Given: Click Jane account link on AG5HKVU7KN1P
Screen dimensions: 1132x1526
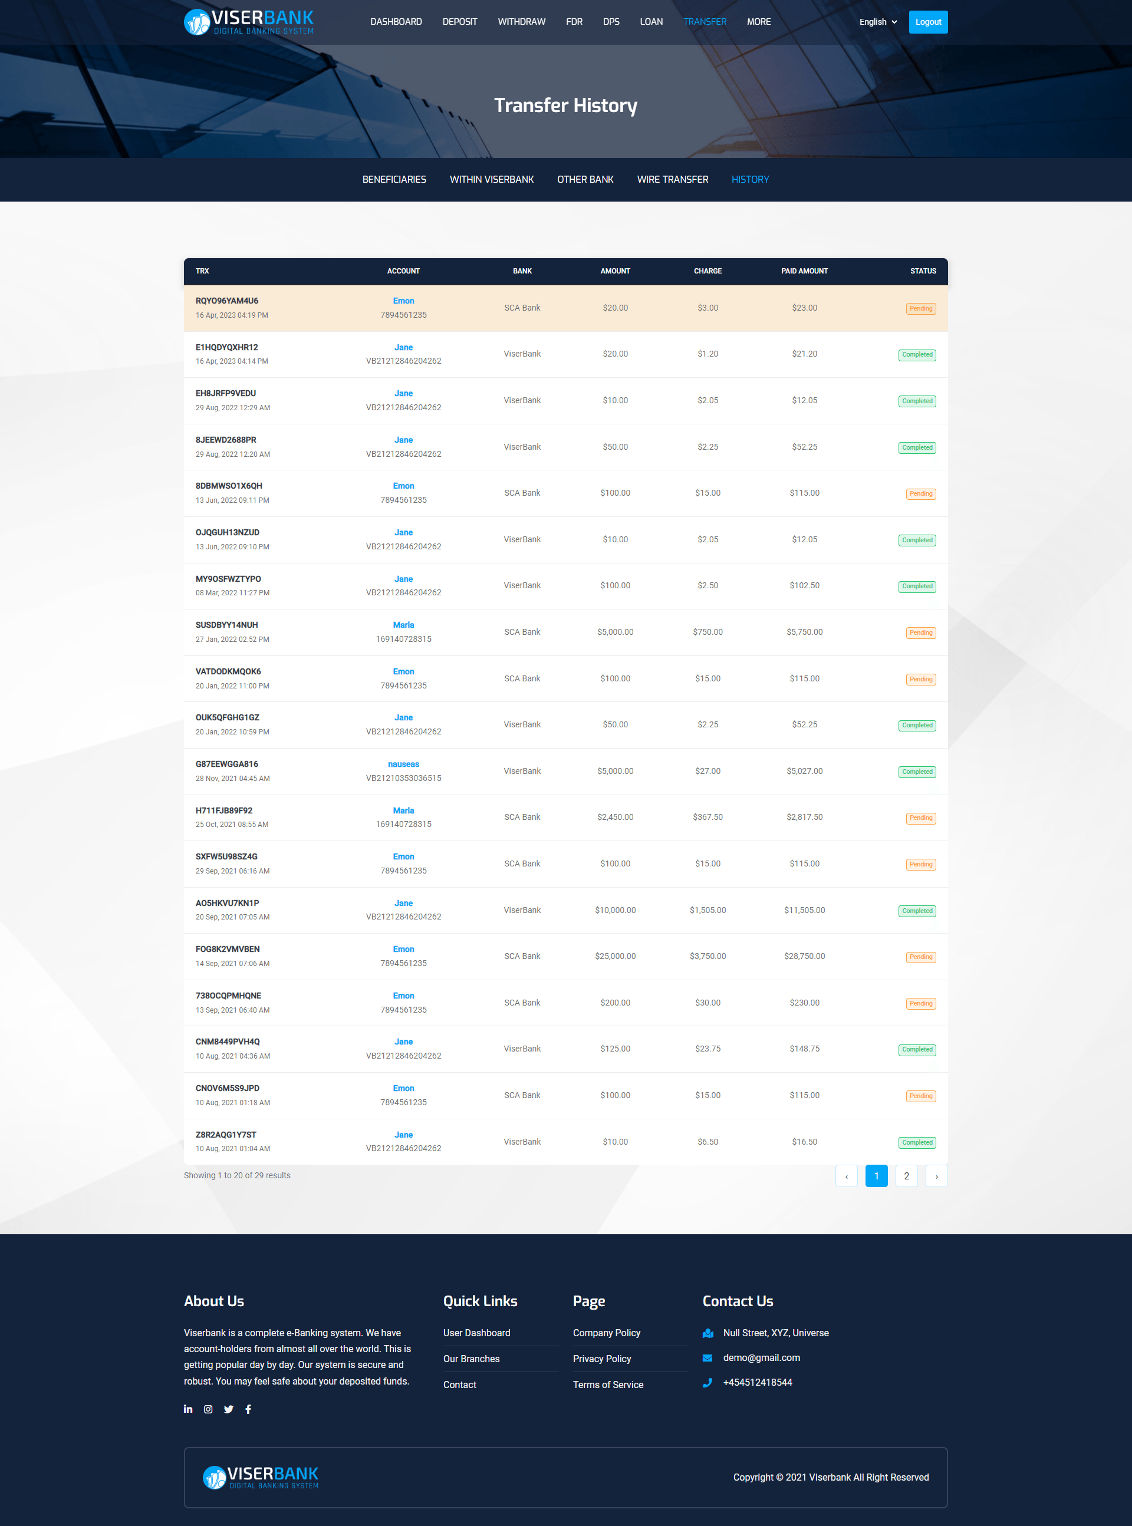Looking at the screenshot, I should click(x=403, y=902).
